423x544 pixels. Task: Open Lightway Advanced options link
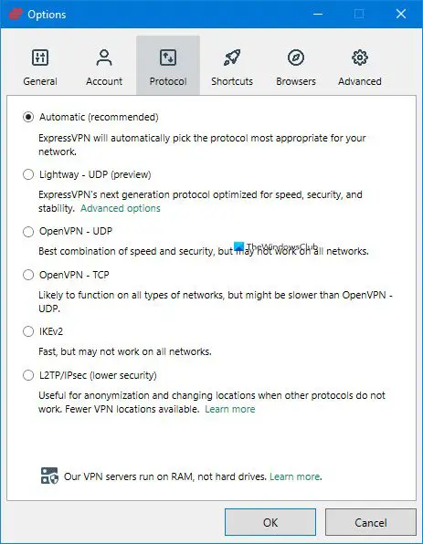point(121,208)
